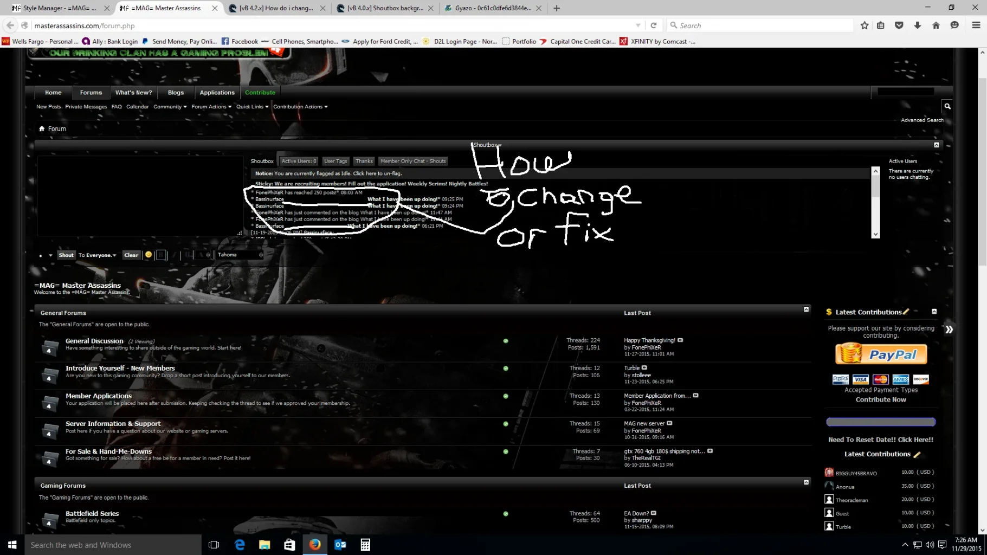Open the Firefox downloads arrow
Image resolution: width=987 pixels, height=555 pixels.
(918, 25)
